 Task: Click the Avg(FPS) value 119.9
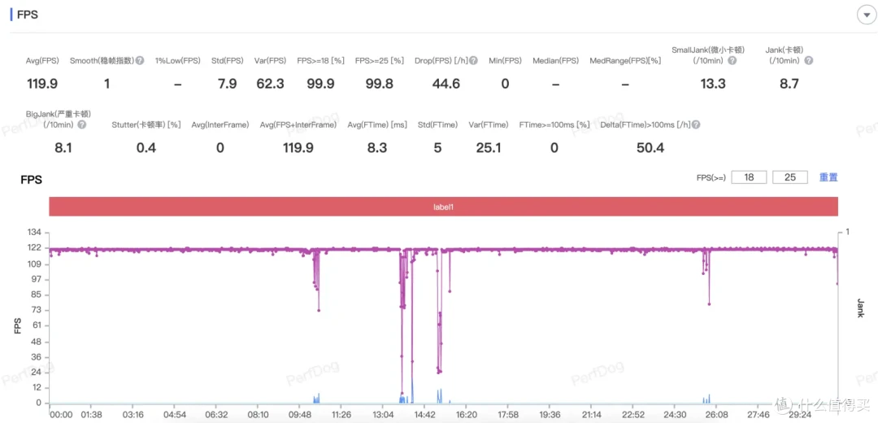coord(42,84)
